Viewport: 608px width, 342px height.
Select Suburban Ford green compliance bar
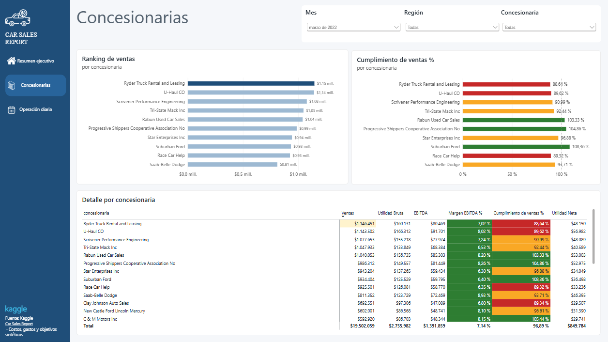point(516,146)
